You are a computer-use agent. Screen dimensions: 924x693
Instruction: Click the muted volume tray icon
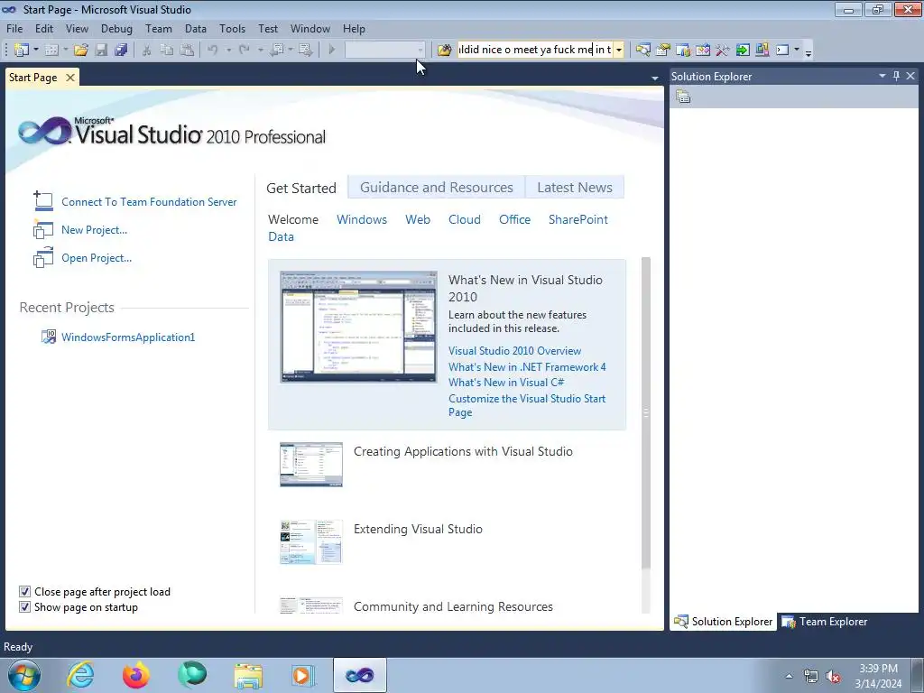[833, 676]
